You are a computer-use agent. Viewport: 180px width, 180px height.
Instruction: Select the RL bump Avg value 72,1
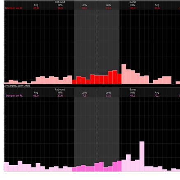coord(157,96)
